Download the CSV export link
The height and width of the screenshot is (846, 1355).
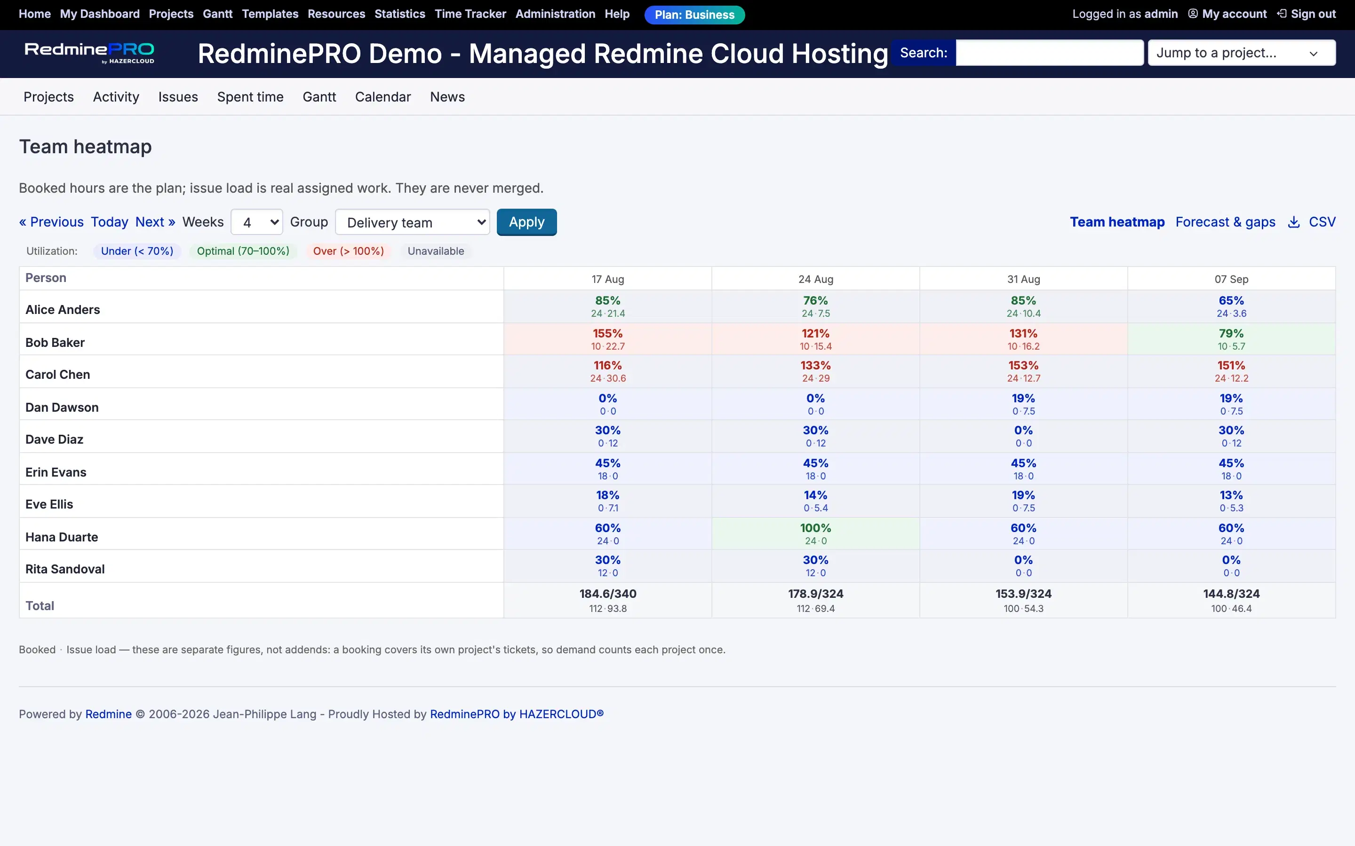(x=1322, y=222)
